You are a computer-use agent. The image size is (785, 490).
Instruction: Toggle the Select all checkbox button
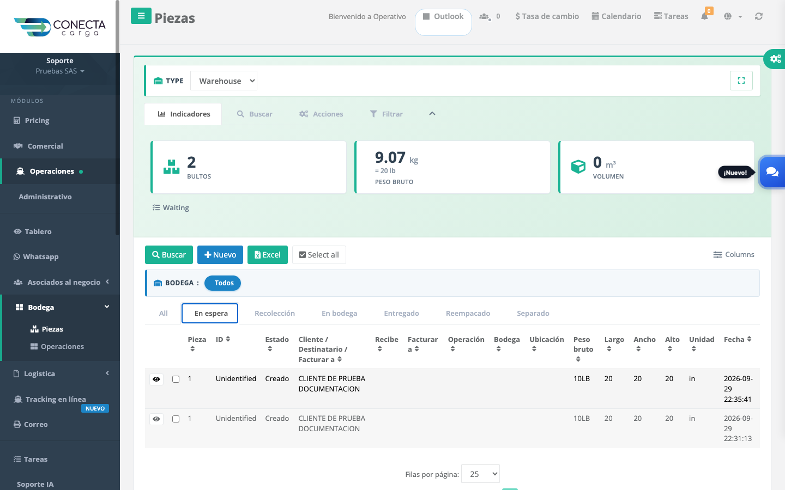coord(319,255)
